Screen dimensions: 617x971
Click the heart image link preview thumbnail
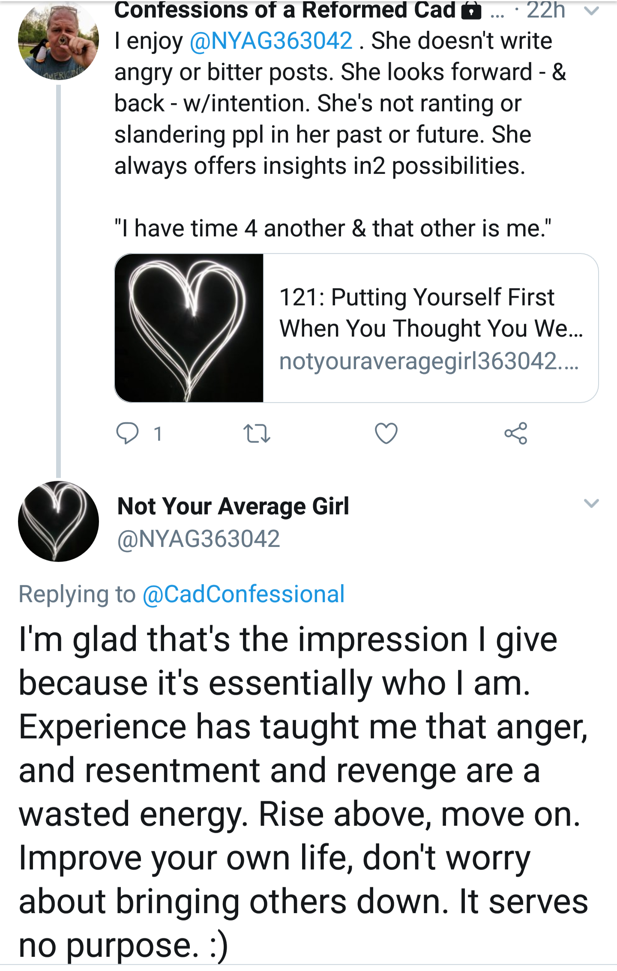coord(189,328)
